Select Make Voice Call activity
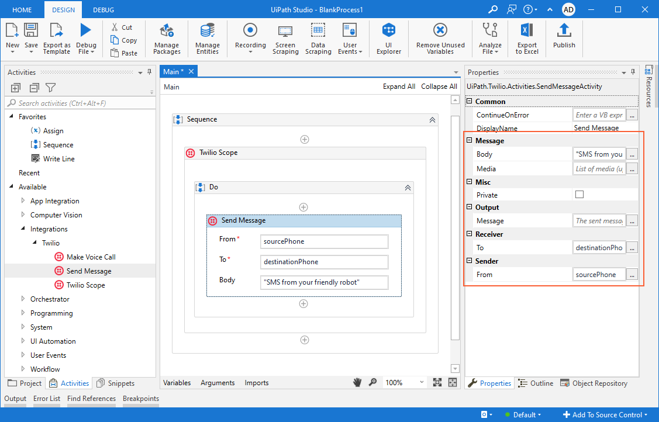The width and height of the screenshot is (659, 422). pos(85,257)
